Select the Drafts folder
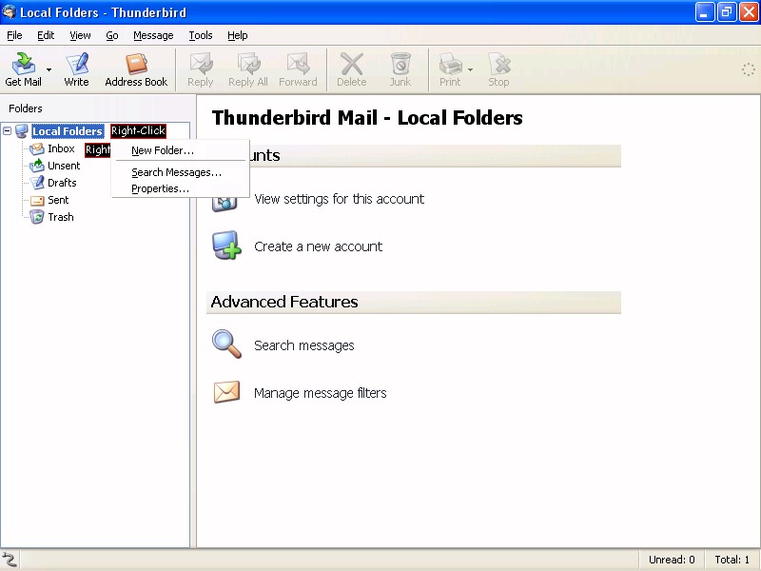 click(x=62, y=183)
